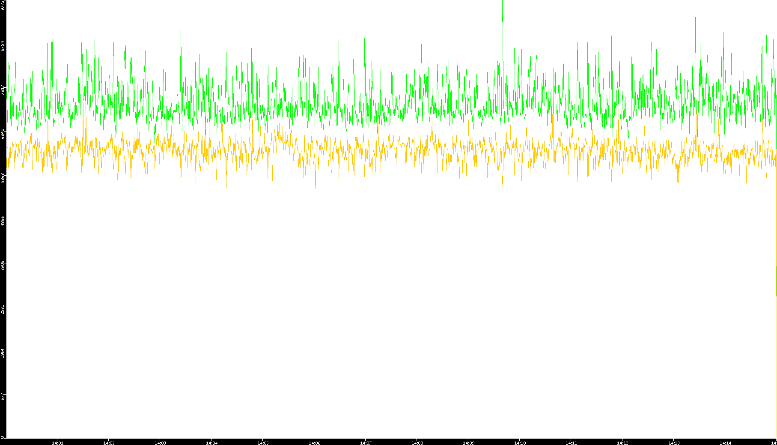Click the 8794 vertical axis label
The image size is (777, 445).
point(3,46)
